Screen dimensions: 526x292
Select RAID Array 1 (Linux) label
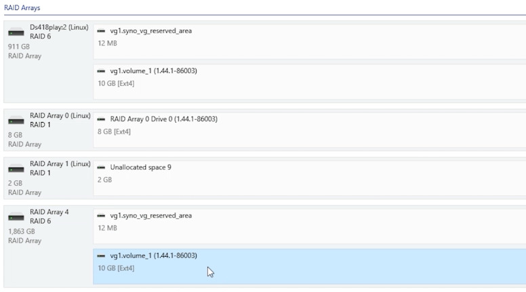tap(60, 164)
